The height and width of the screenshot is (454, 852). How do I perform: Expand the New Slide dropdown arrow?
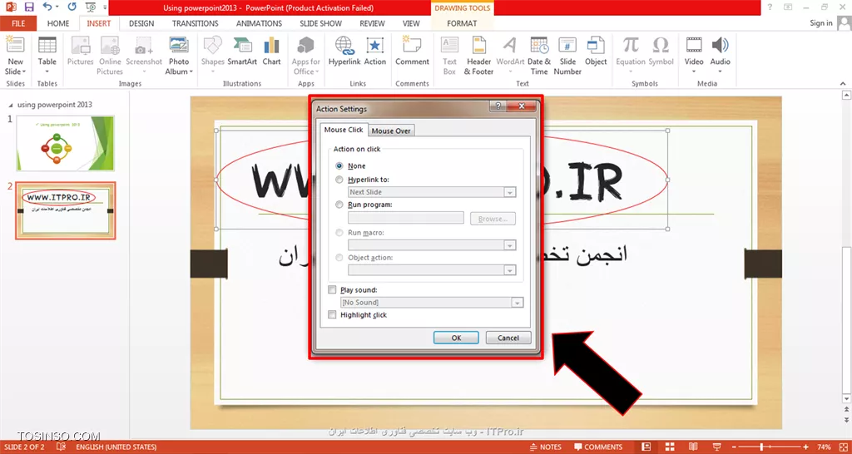pyautogui.click(x=22, y=72)
